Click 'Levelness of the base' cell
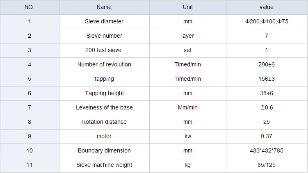 click(104, 107)
